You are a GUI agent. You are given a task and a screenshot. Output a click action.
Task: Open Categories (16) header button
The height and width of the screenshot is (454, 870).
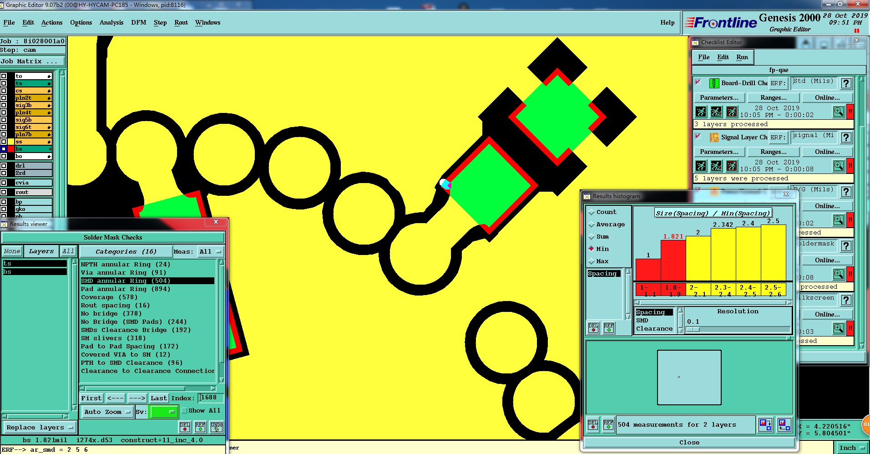coord(126,251)
